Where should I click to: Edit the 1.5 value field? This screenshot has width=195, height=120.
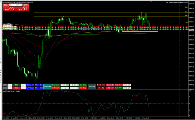(x=65, y=88)
